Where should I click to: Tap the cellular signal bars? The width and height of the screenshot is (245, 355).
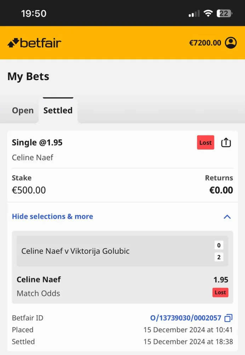194,14
